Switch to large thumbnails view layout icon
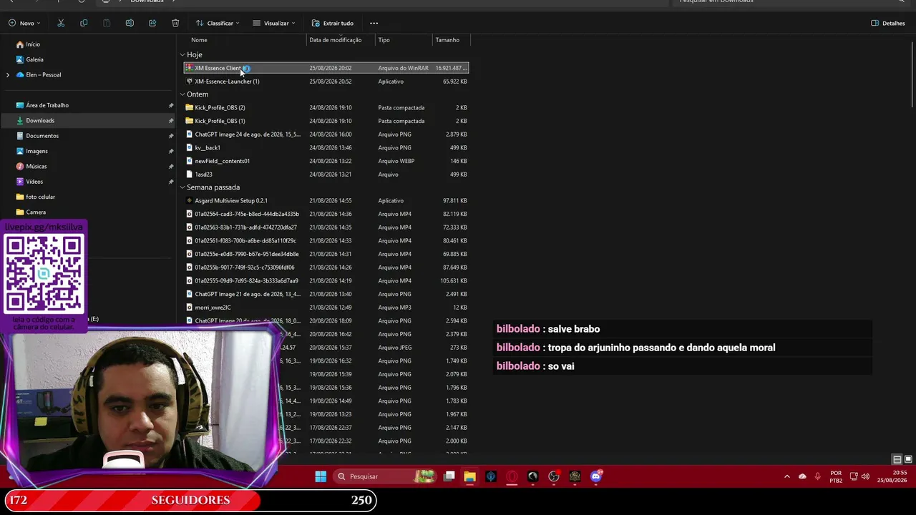Image resolution: width=916 pixels, height=515 pixels. (x=908, y=459)
